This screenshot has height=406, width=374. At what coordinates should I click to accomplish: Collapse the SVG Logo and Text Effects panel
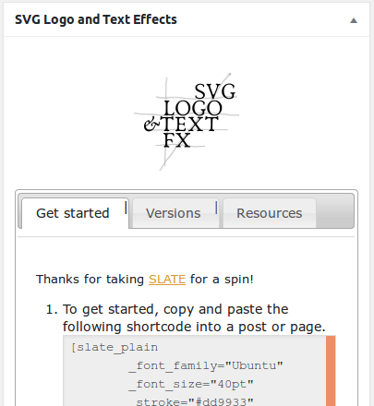tap(354, 20)
